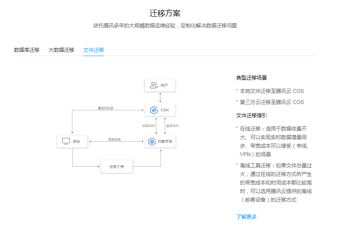This screenshot has width=337, height=235.
Task: Click the 回源访问 arrow label
Action: click(x=149, y=125)
